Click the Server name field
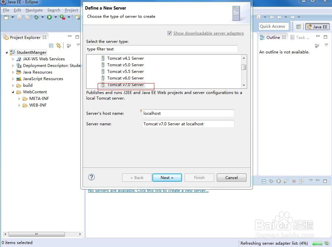Screen dimensions: 332x247 coord(188,124)
